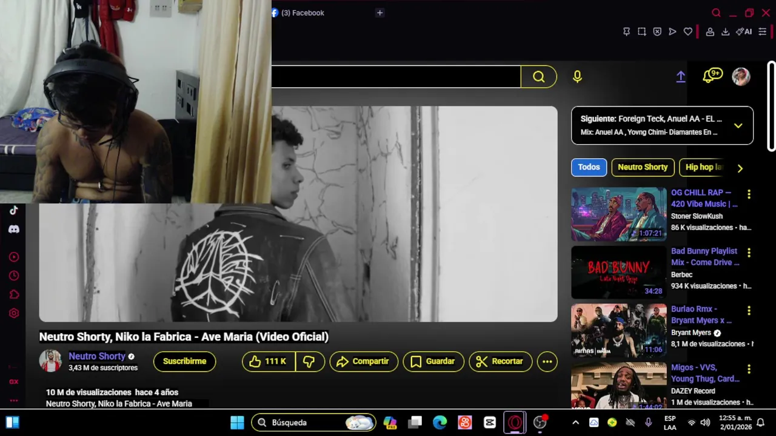Open GX Control icon in sidebar
Screen dimensions: 776x436
click(14, 381)
